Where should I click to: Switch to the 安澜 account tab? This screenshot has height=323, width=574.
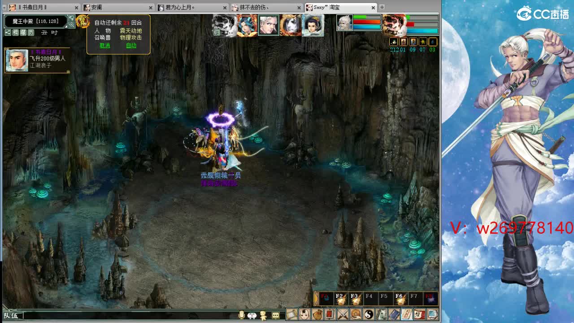pos(118,7)
